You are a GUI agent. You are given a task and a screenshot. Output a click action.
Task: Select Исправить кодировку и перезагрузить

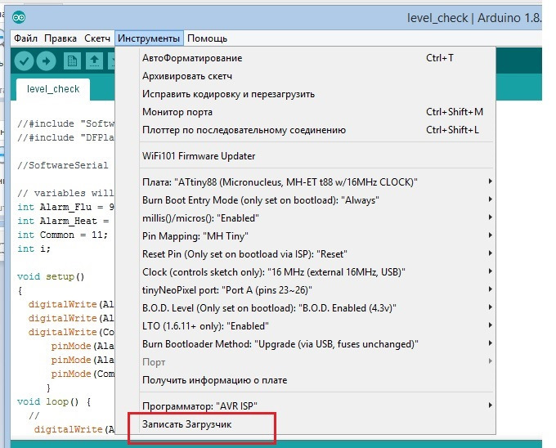click(305, 94)
